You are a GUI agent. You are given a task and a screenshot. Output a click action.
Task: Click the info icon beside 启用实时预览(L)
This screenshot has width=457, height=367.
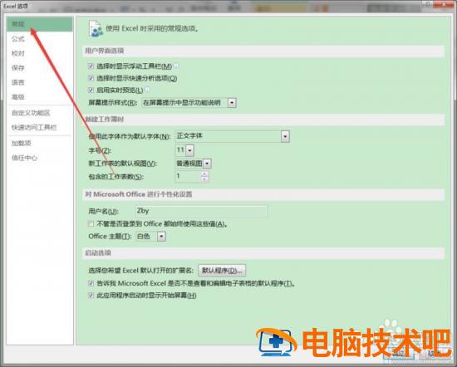(x=147, y=90)
